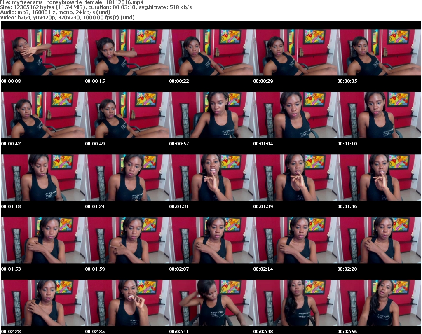The height and width of the screenshot is (334, 422).
Task: Select the thumbnail frame at 00:00:22
Action: [x=211, y=52]
